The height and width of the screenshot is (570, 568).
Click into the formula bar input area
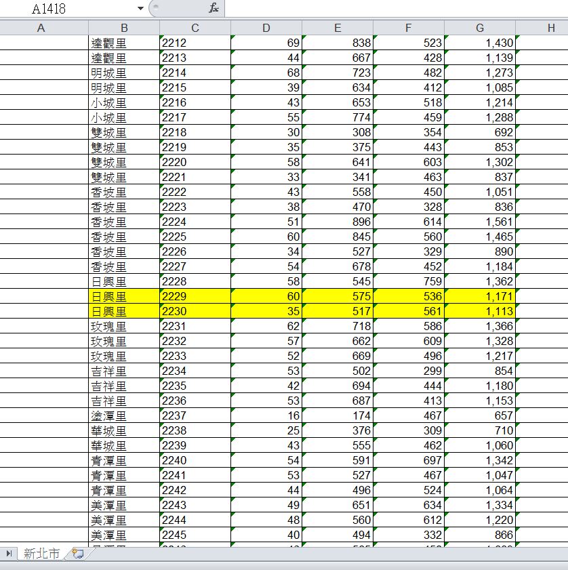(x=393, y=8)
